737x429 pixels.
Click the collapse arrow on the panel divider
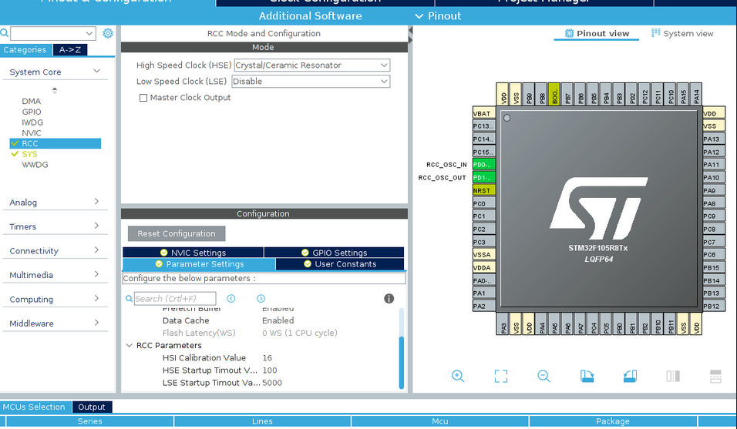point(410,31)
